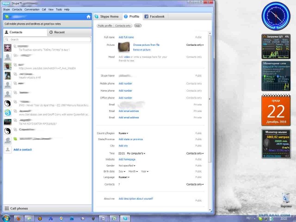296x222 pixels.
Task: Open the View menu
Action: [51, 9]
